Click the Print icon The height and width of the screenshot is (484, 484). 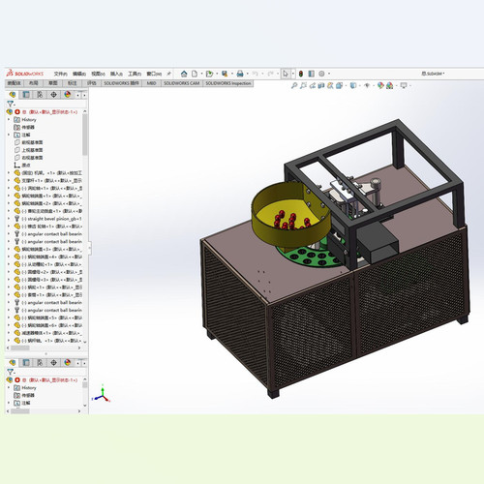click(x=240, y=74)
